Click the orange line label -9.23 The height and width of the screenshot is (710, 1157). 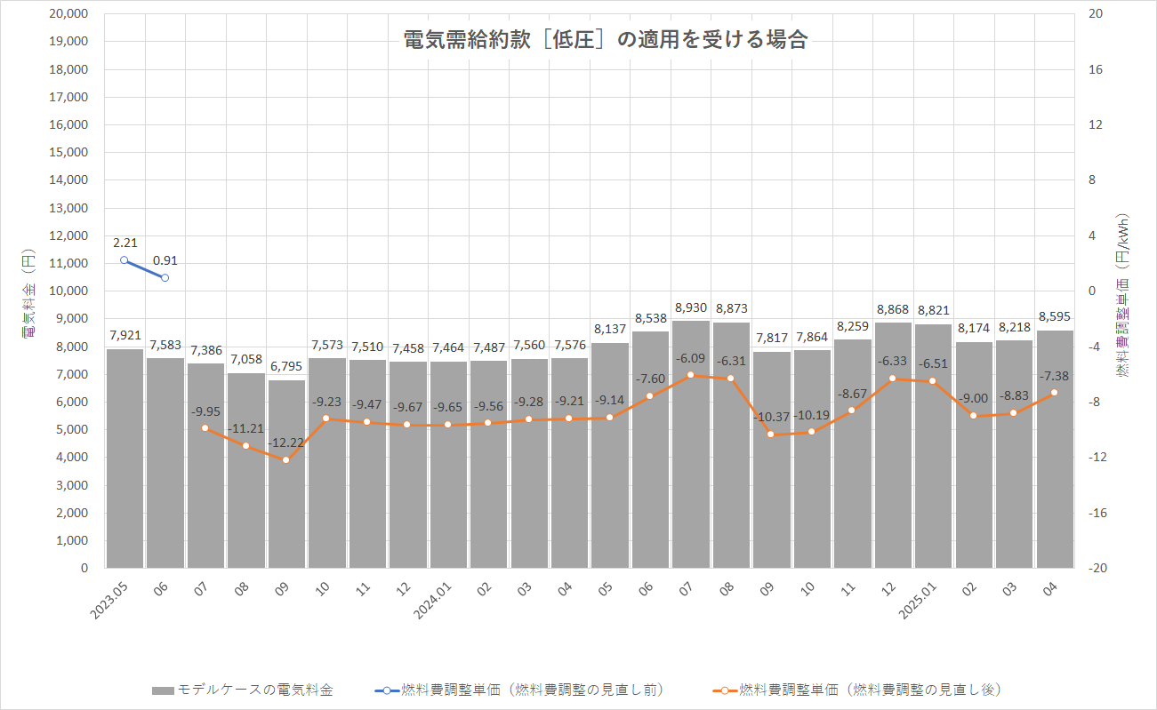[326, 401]
